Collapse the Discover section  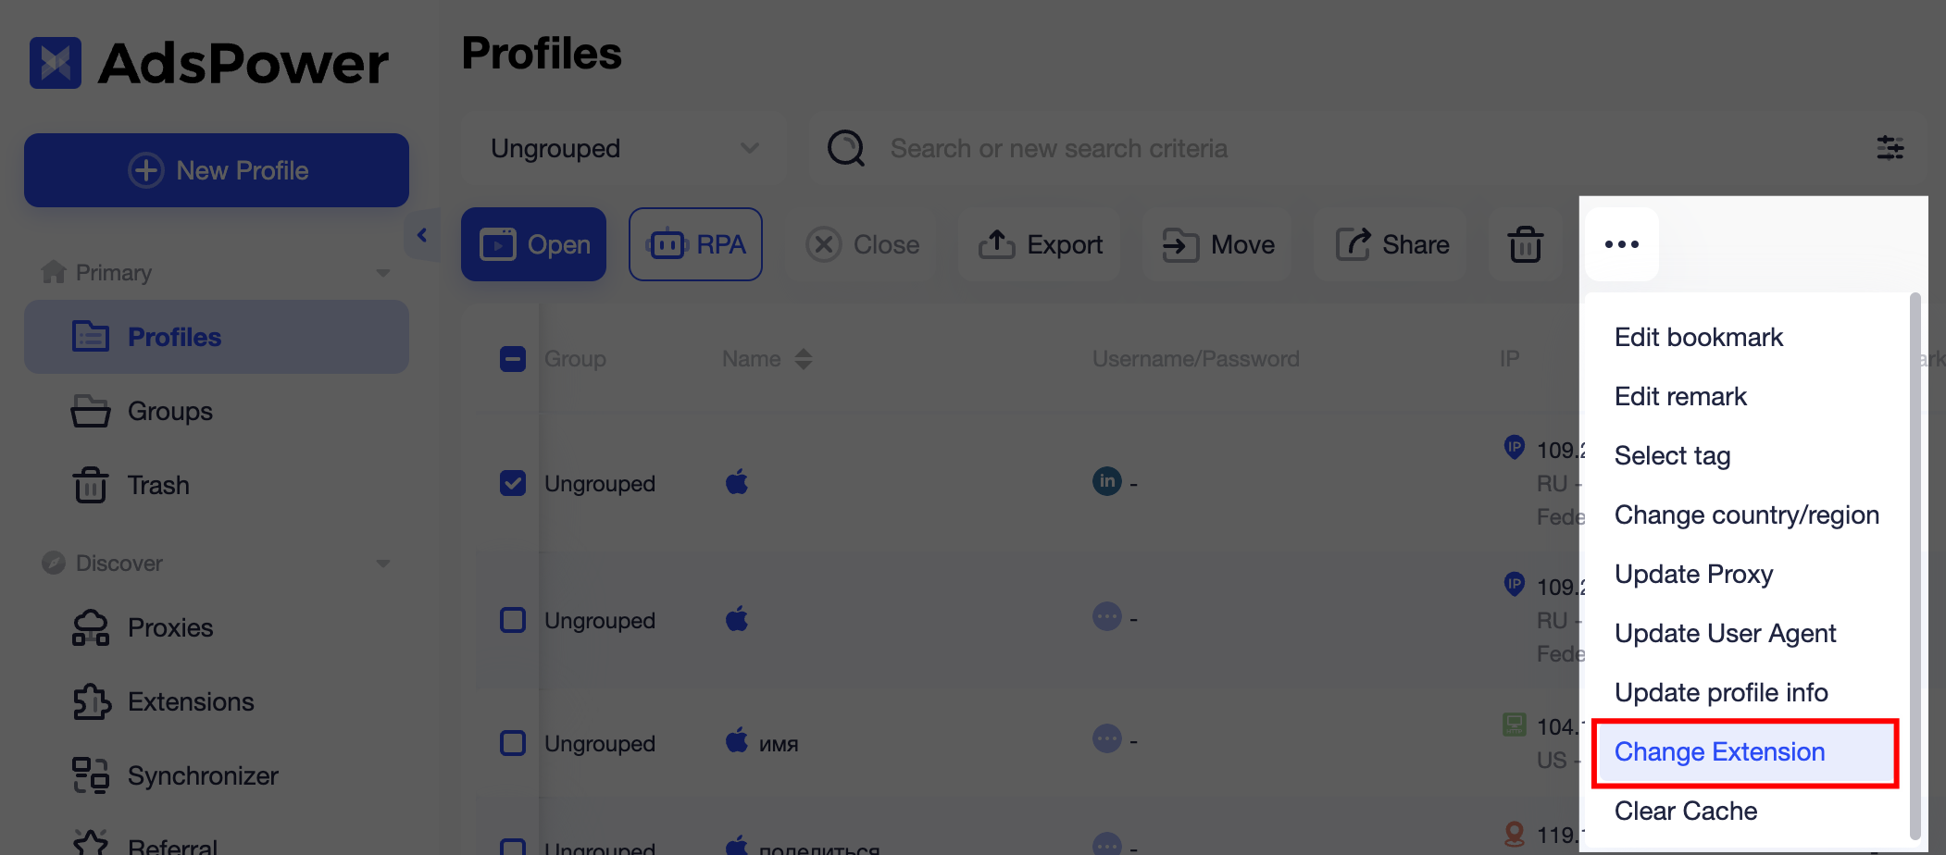pos(383,563)
